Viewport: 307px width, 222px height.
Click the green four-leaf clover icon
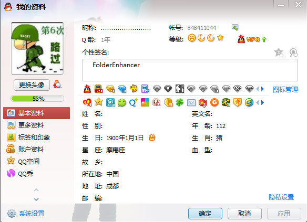pos(180,102)
